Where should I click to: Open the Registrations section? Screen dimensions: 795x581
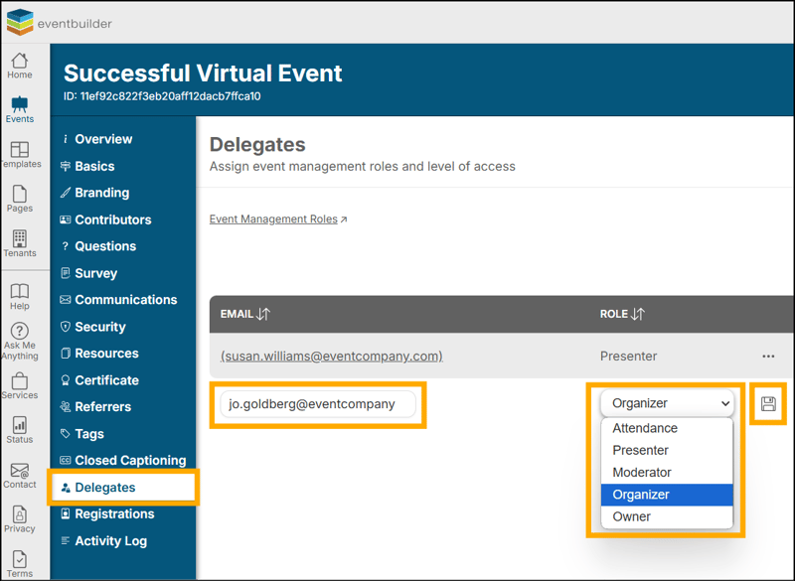point(114,514)
